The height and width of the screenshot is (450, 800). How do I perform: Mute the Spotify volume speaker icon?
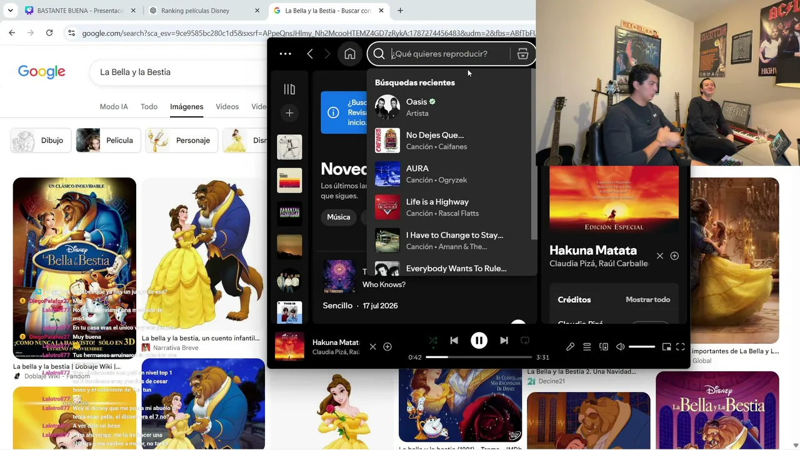tap(620, 347)
